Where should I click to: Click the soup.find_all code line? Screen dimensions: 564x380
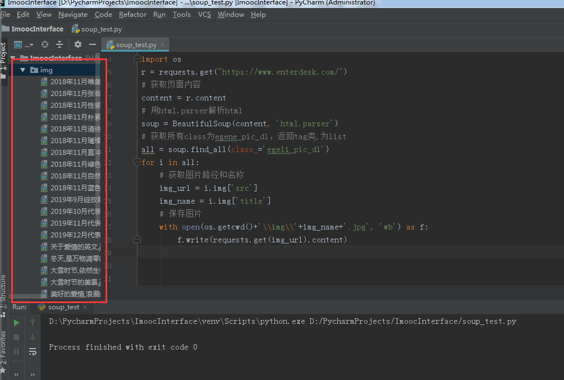point(235,149)
